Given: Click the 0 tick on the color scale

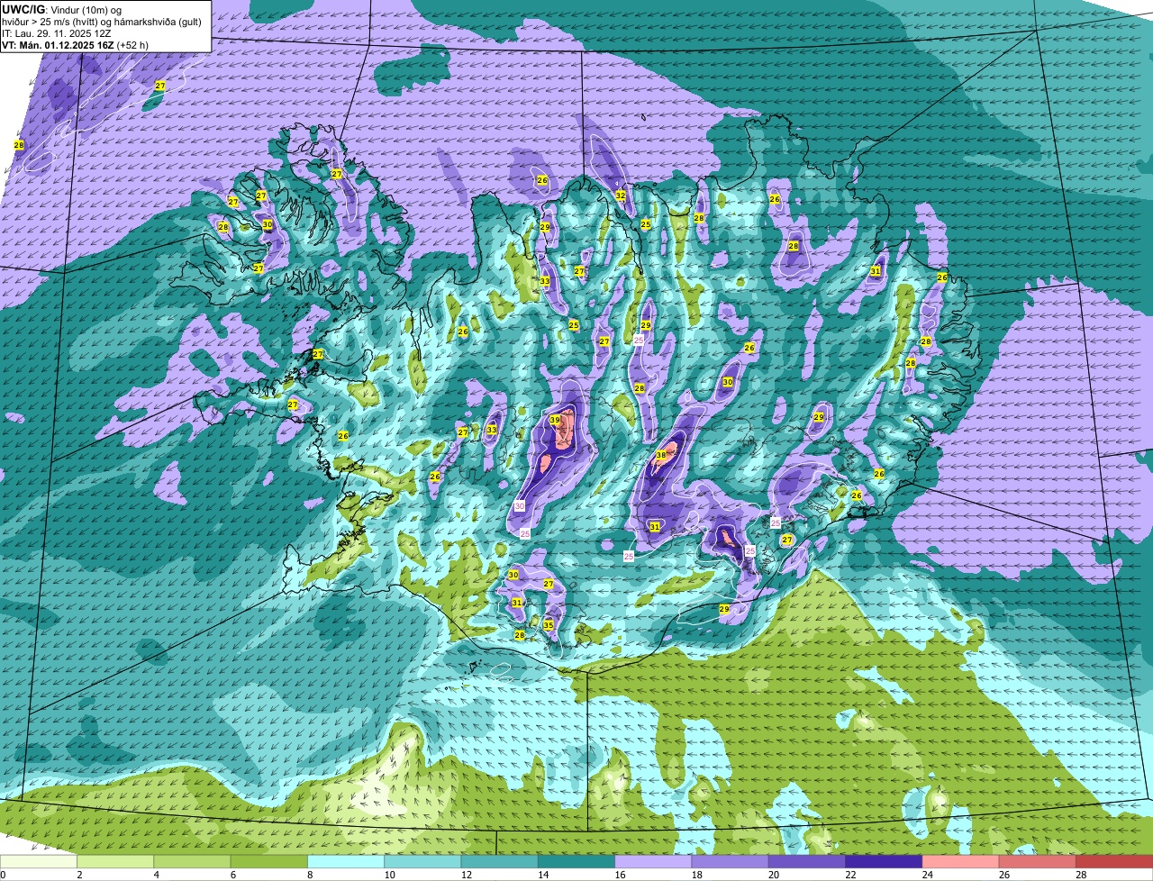Looking at the screenshot, I should coord(3,875).
